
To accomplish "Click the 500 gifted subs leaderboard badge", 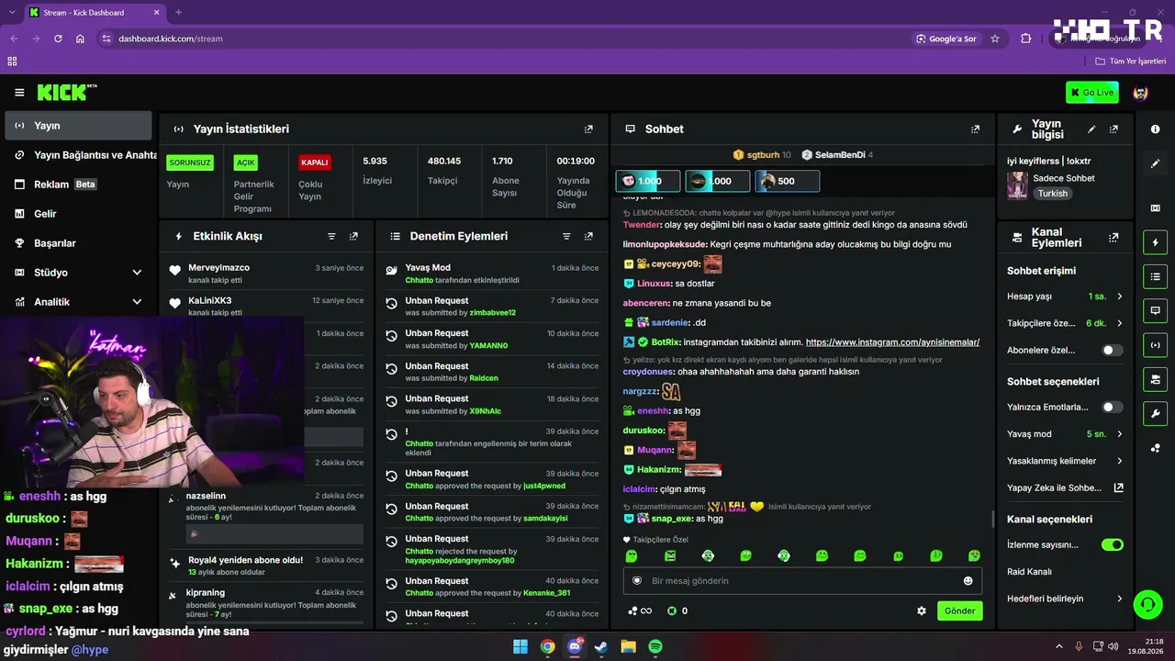I will pos(788,181).
